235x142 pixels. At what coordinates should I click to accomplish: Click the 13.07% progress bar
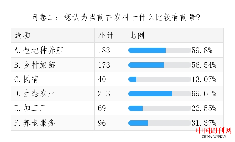point(159,79)
